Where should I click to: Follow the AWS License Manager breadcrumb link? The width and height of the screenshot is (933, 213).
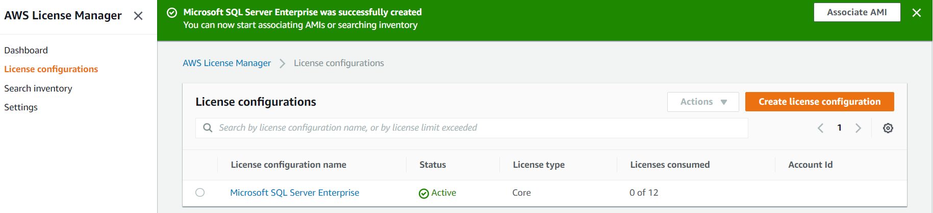(x=227, y=63)
